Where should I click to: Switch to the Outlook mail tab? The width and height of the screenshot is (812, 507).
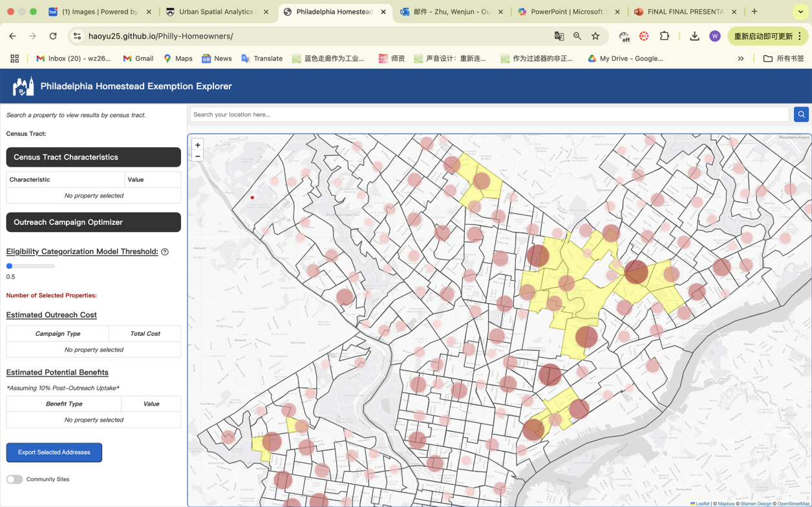[451, 12]
